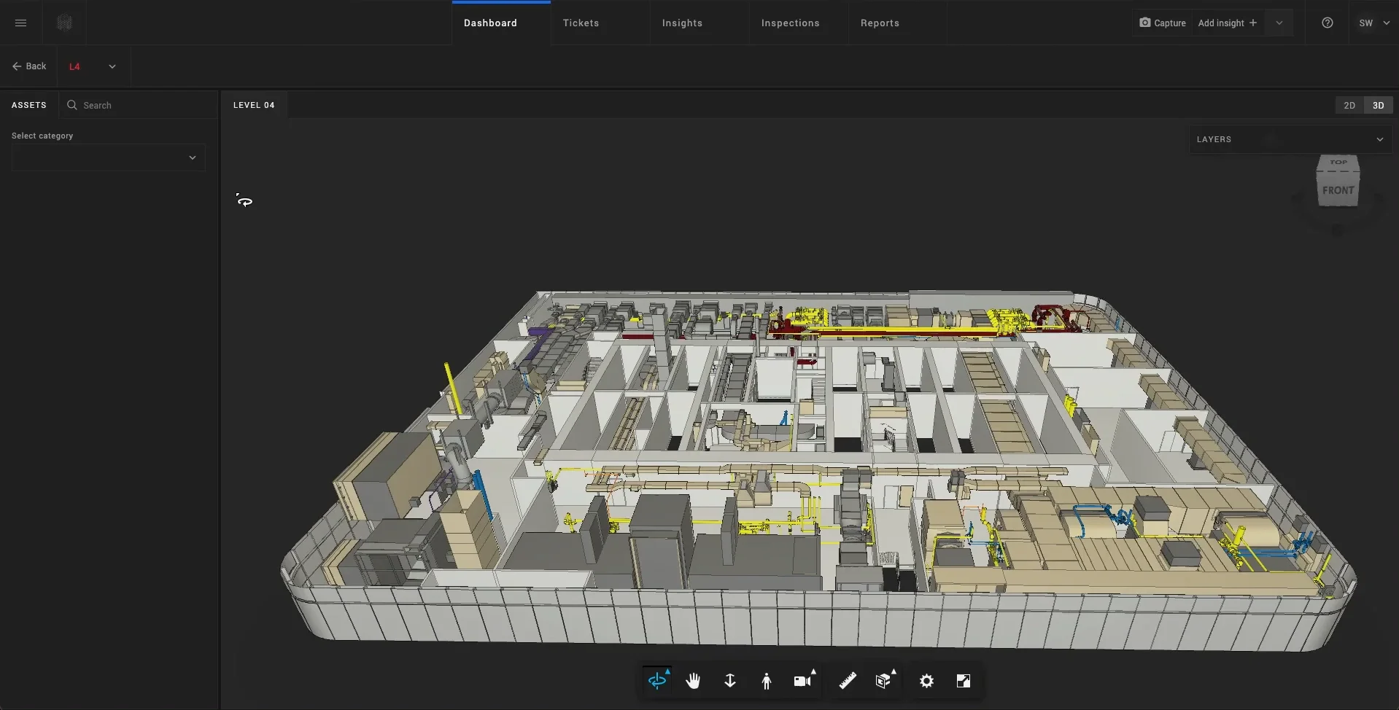Viewport: 1399px width, 710px height.
Task: Activate the section box tool
Action: click(x=883, y=680)
